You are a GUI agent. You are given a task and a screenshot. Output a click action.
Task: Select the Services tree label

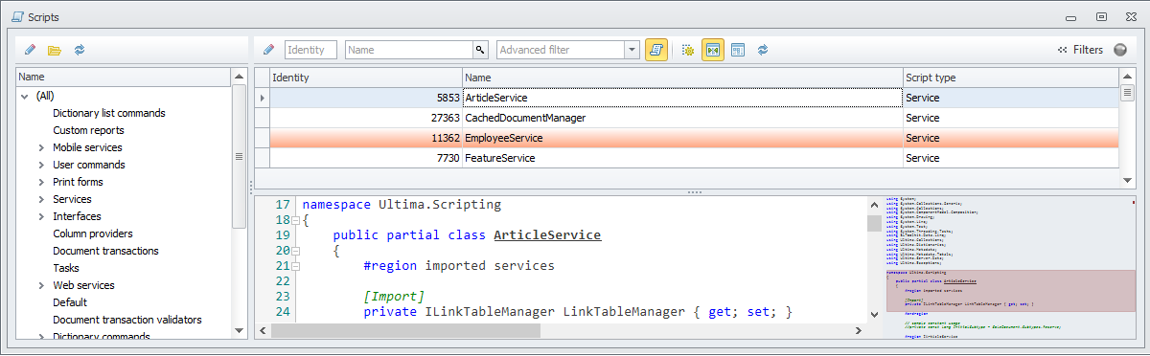(72, 199)
